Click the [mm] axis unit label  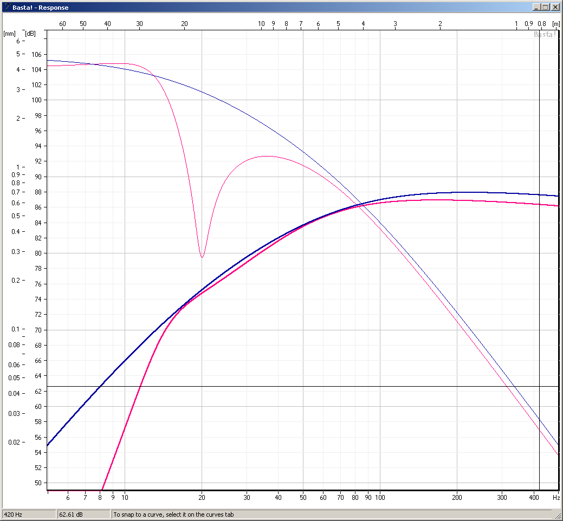click(x=10, y=34)
